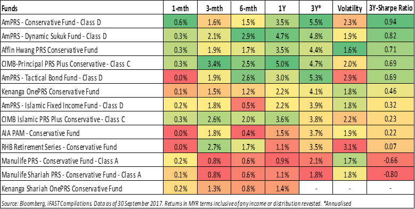The height and width of the screenshot is (209, 415).
Task: Click Kenanga OnePRS Conservative Fund name
Action: click(50, 92)
